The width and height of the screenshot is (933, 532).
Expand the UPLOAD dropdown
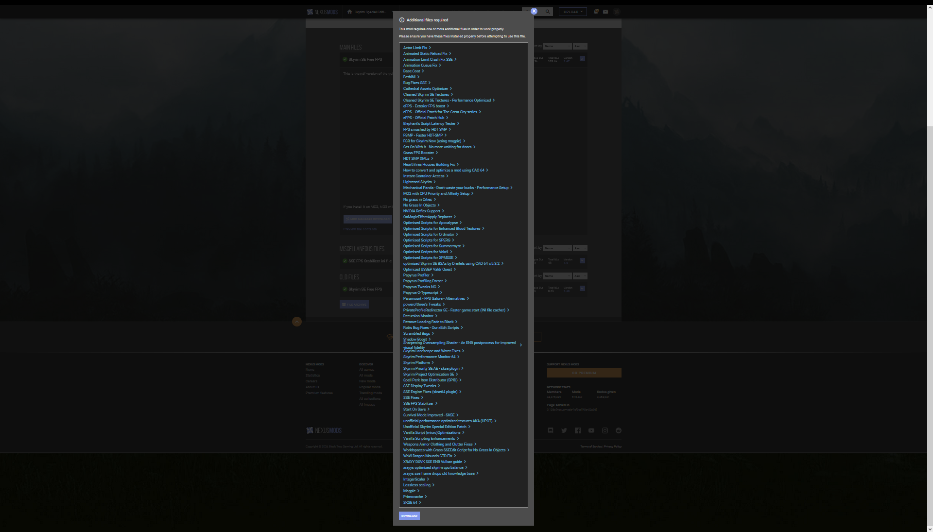click(x=573, y=12)
